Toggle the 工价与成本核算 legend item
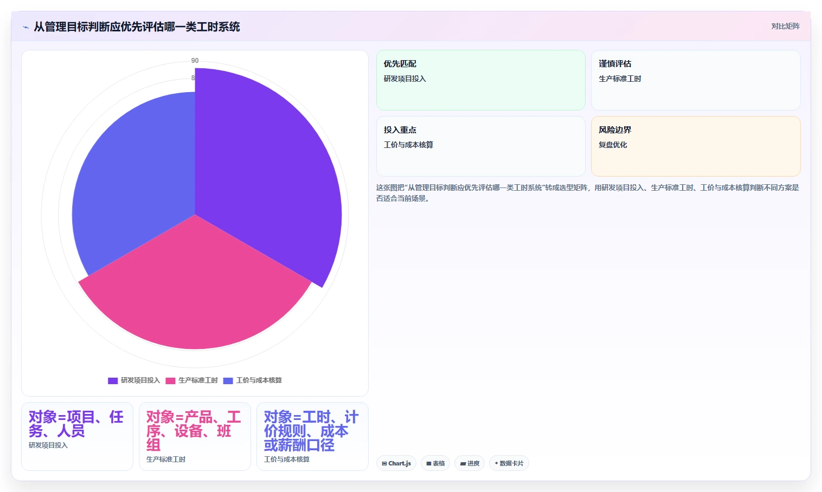 point(252,380)
